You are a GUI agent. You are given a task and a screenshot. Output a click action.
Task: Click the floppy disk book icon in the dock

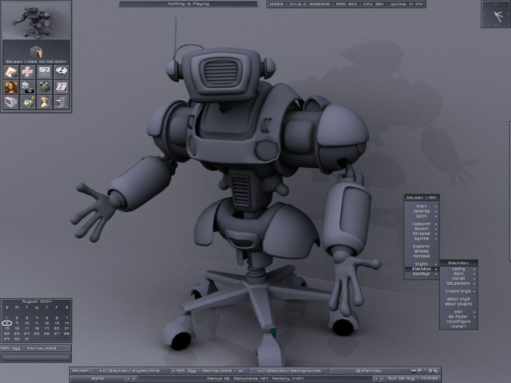(60, 87)
